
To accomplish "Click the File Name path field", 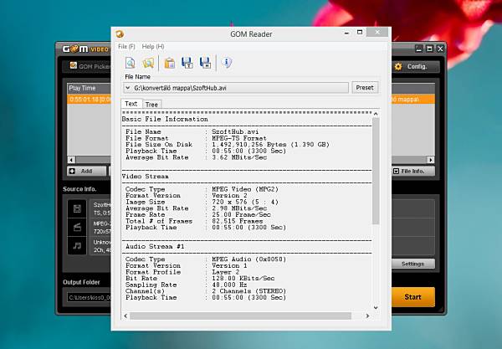I will click(236, 88).
